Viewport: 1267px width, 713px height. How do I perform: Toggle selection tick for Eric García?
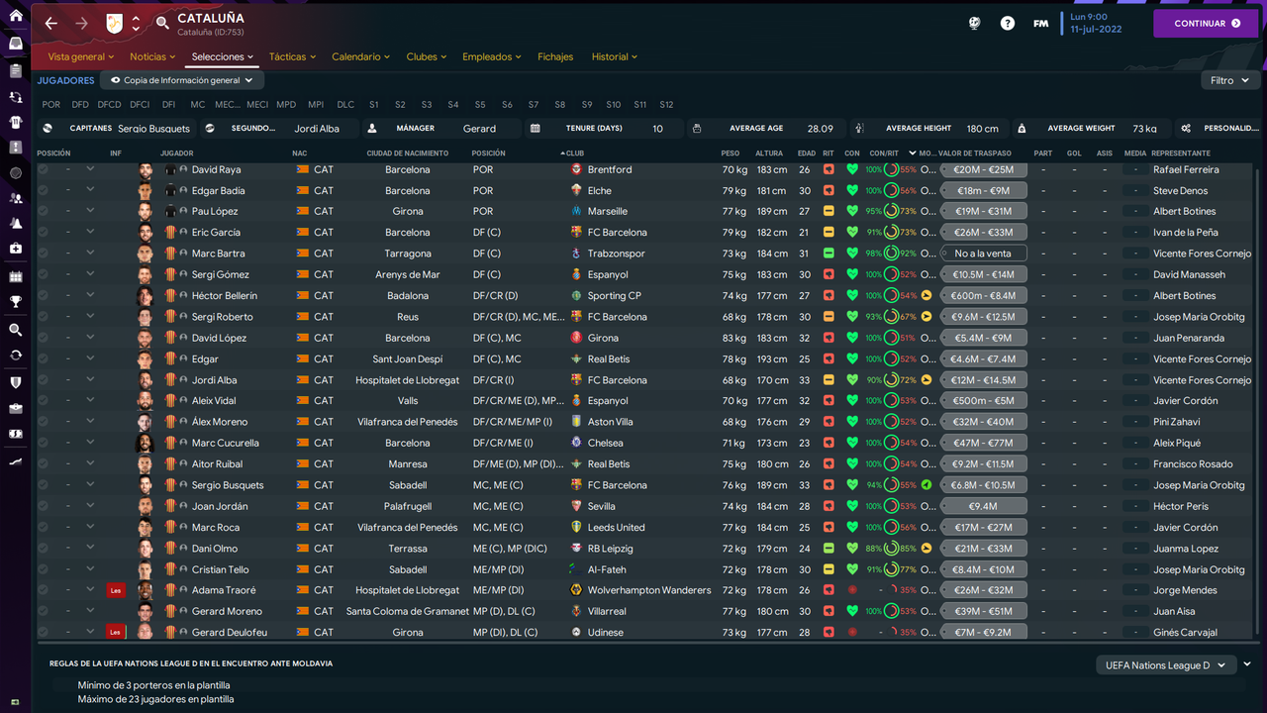pos(43,233)
